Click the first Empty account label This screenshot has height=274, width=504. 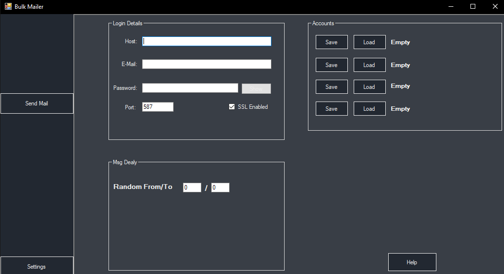coord(400,42)
